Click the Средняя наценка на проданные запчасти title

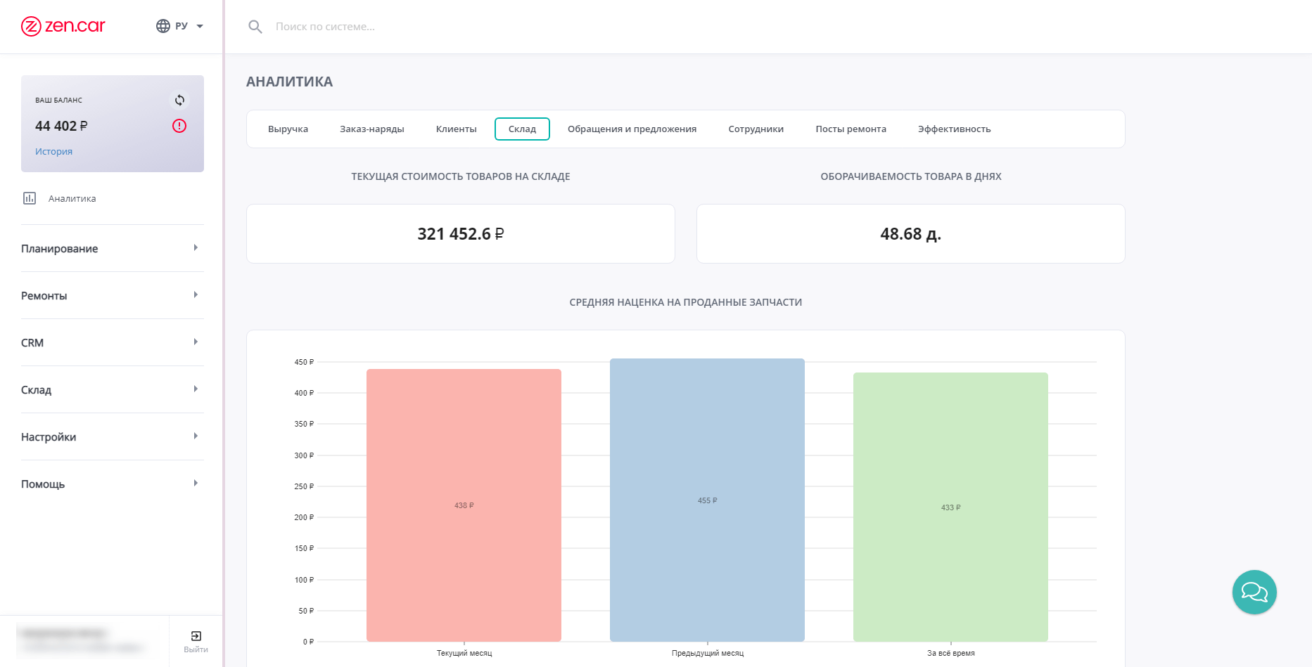[x=686, y=302]
